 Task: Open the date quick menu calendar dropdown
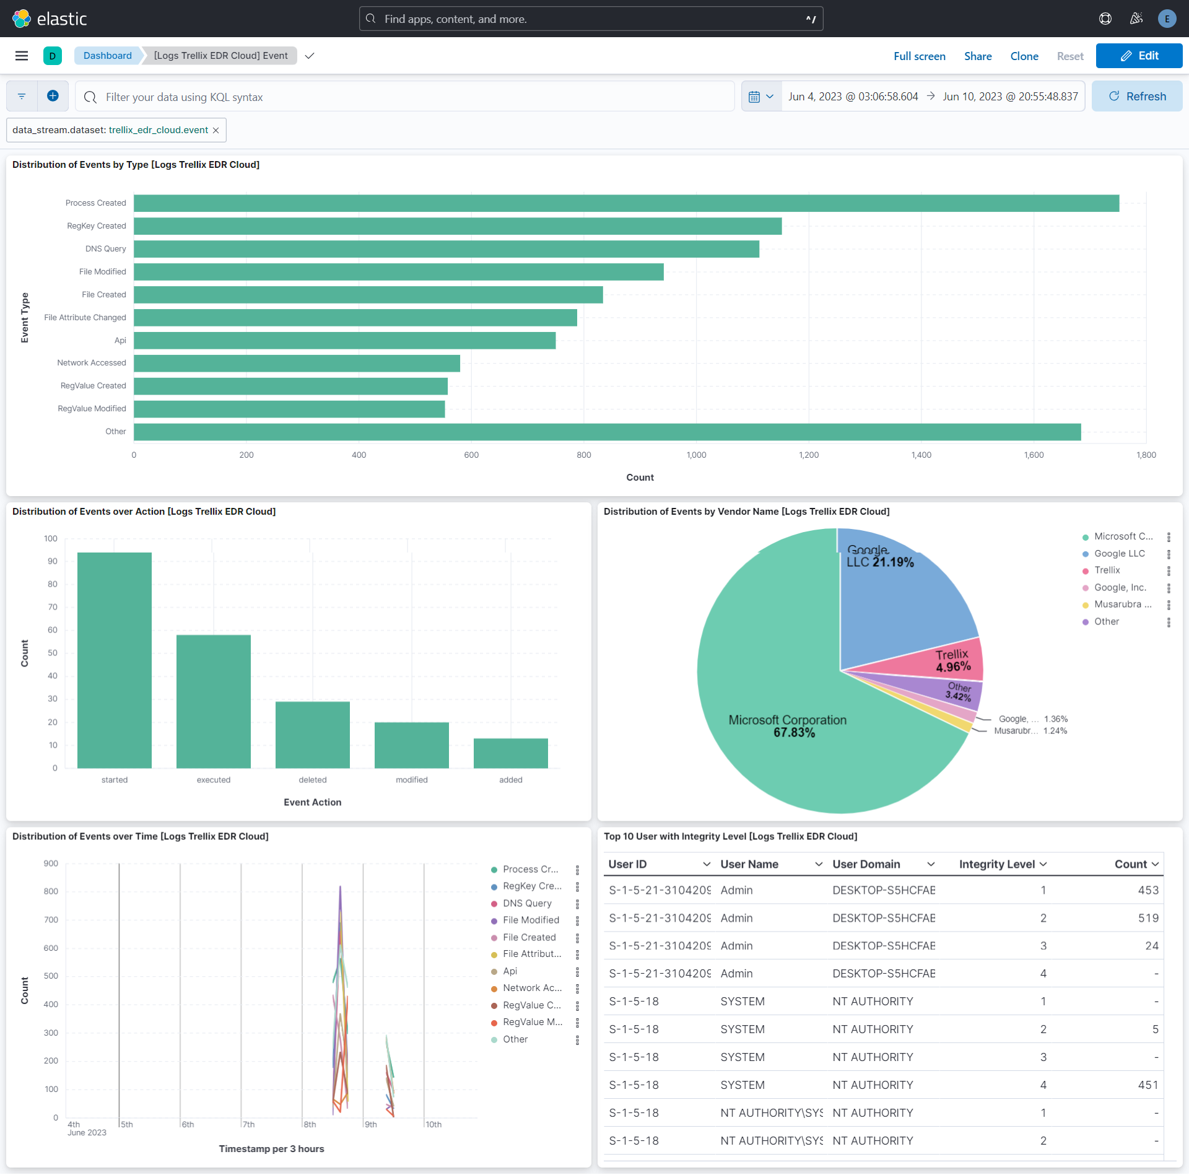coord(762,96)
